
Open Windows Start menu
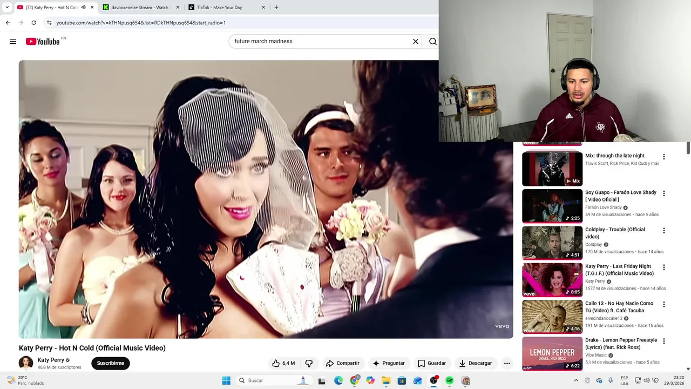[226, 380]
